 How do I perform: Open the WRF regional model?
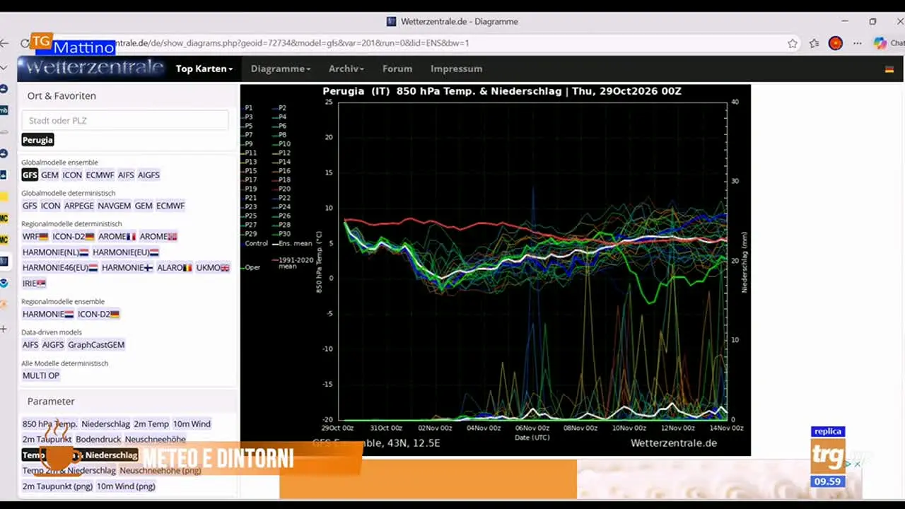[35, 237]
